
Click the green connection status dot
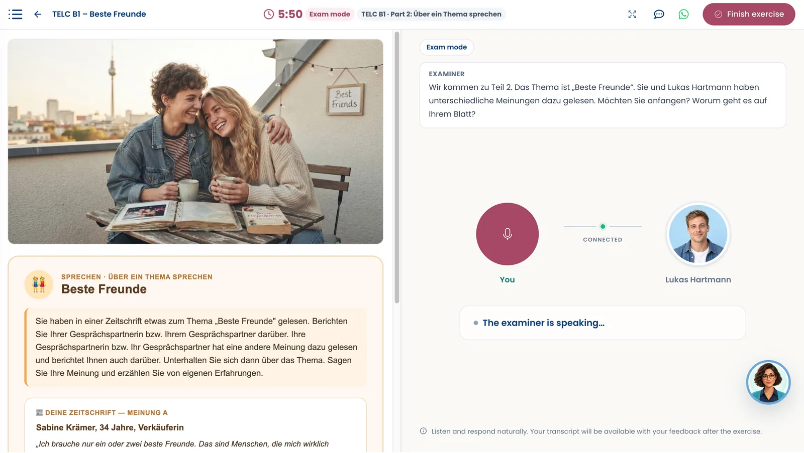(x=602, y=226)
